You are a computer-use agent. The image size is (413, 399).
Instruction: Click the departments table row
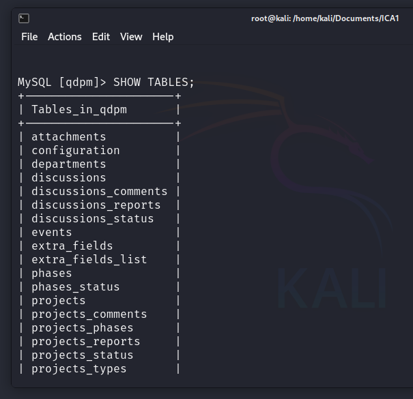click(69, 164)
